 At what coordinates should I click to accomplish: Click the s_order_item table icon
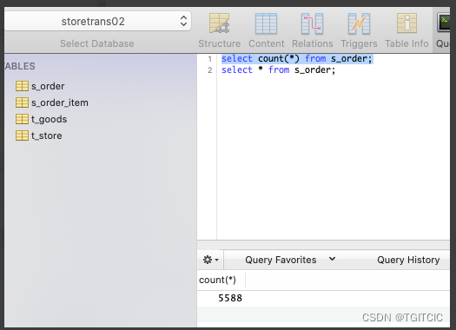22,102
